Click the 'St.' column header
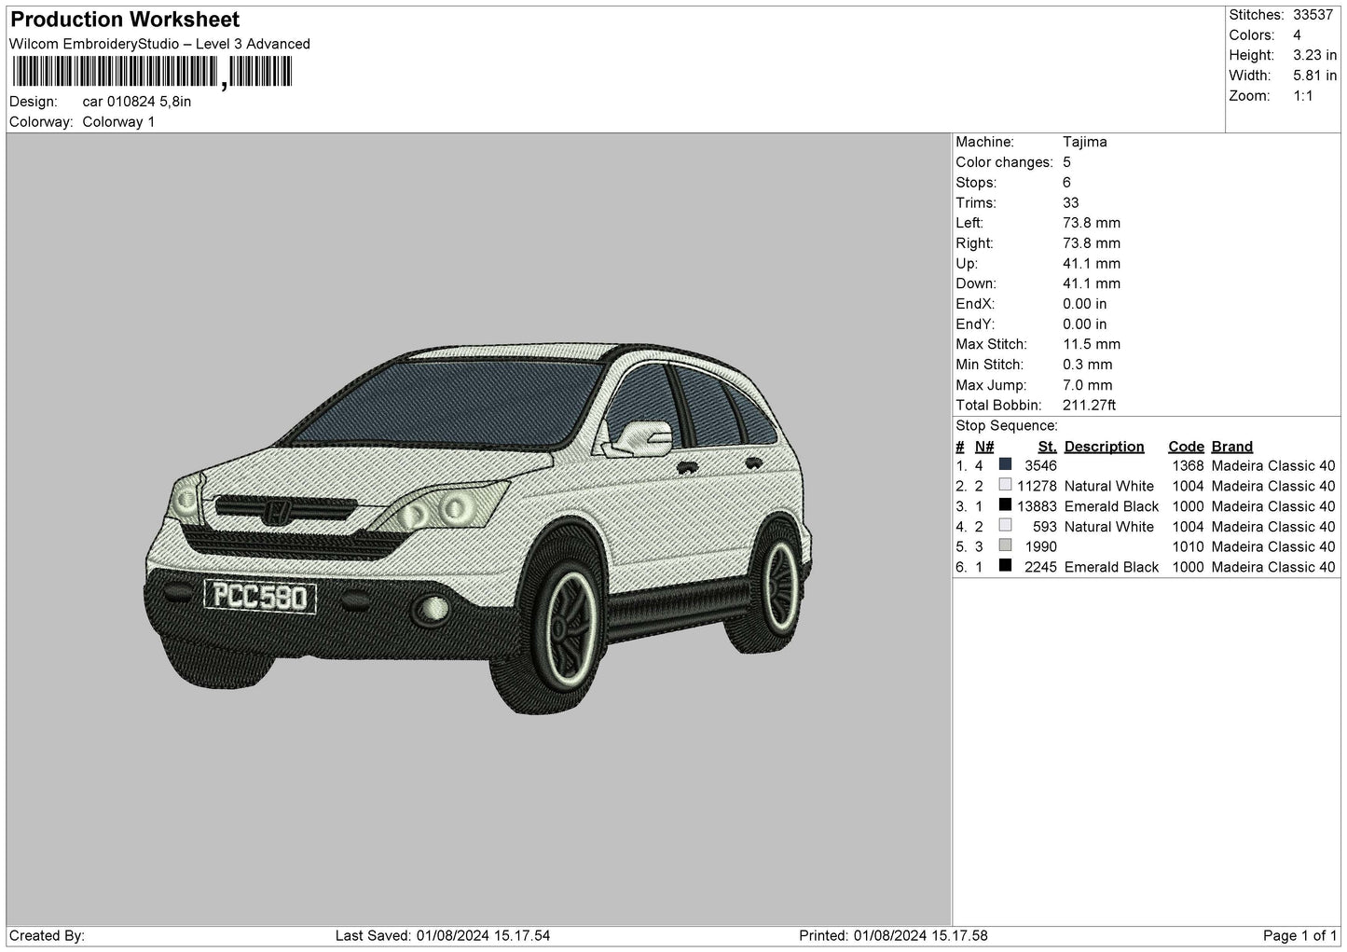The width and height of the screenshot is (1347, 952). point(1047,447)
